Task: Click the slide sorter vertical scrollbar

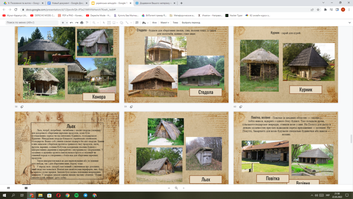Action: 351,138
